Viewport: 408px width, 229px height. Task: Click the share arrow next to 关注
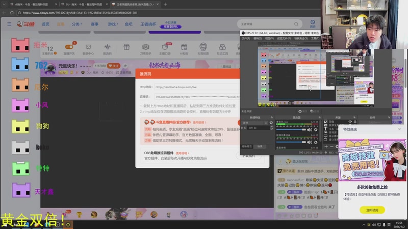125,66
